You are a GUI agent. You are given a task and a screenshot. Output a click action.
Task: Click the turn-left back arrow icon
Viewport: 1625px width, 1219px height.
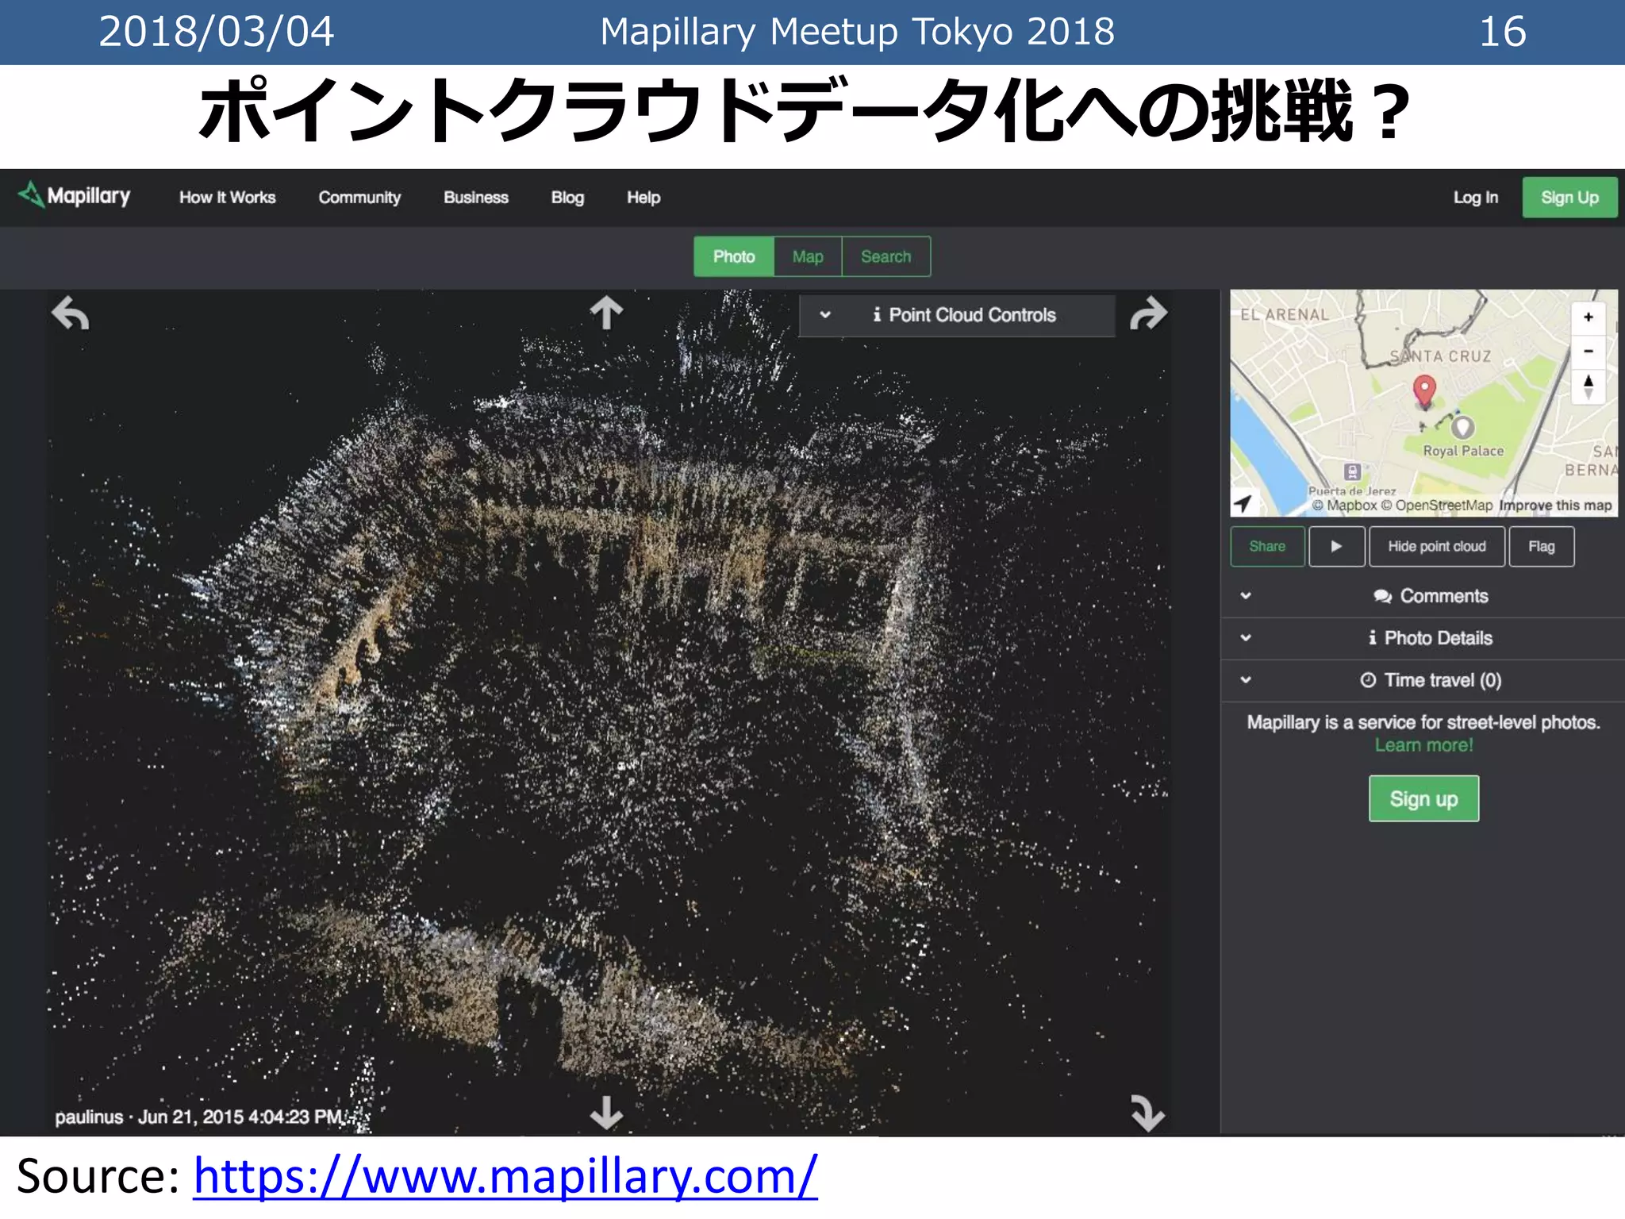click(x=71, y=313)
